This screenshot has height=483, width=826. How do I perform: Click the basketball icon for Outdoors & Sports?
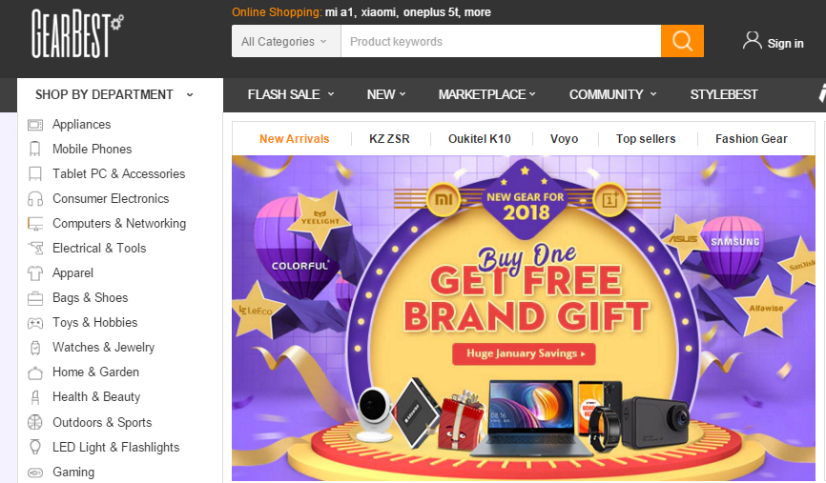point(34,422)
